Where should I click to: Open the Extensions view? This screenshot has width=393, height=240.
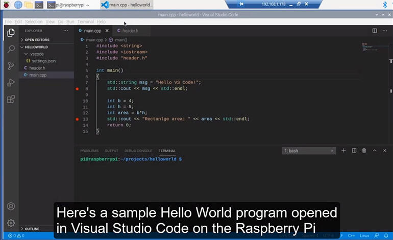11,99
